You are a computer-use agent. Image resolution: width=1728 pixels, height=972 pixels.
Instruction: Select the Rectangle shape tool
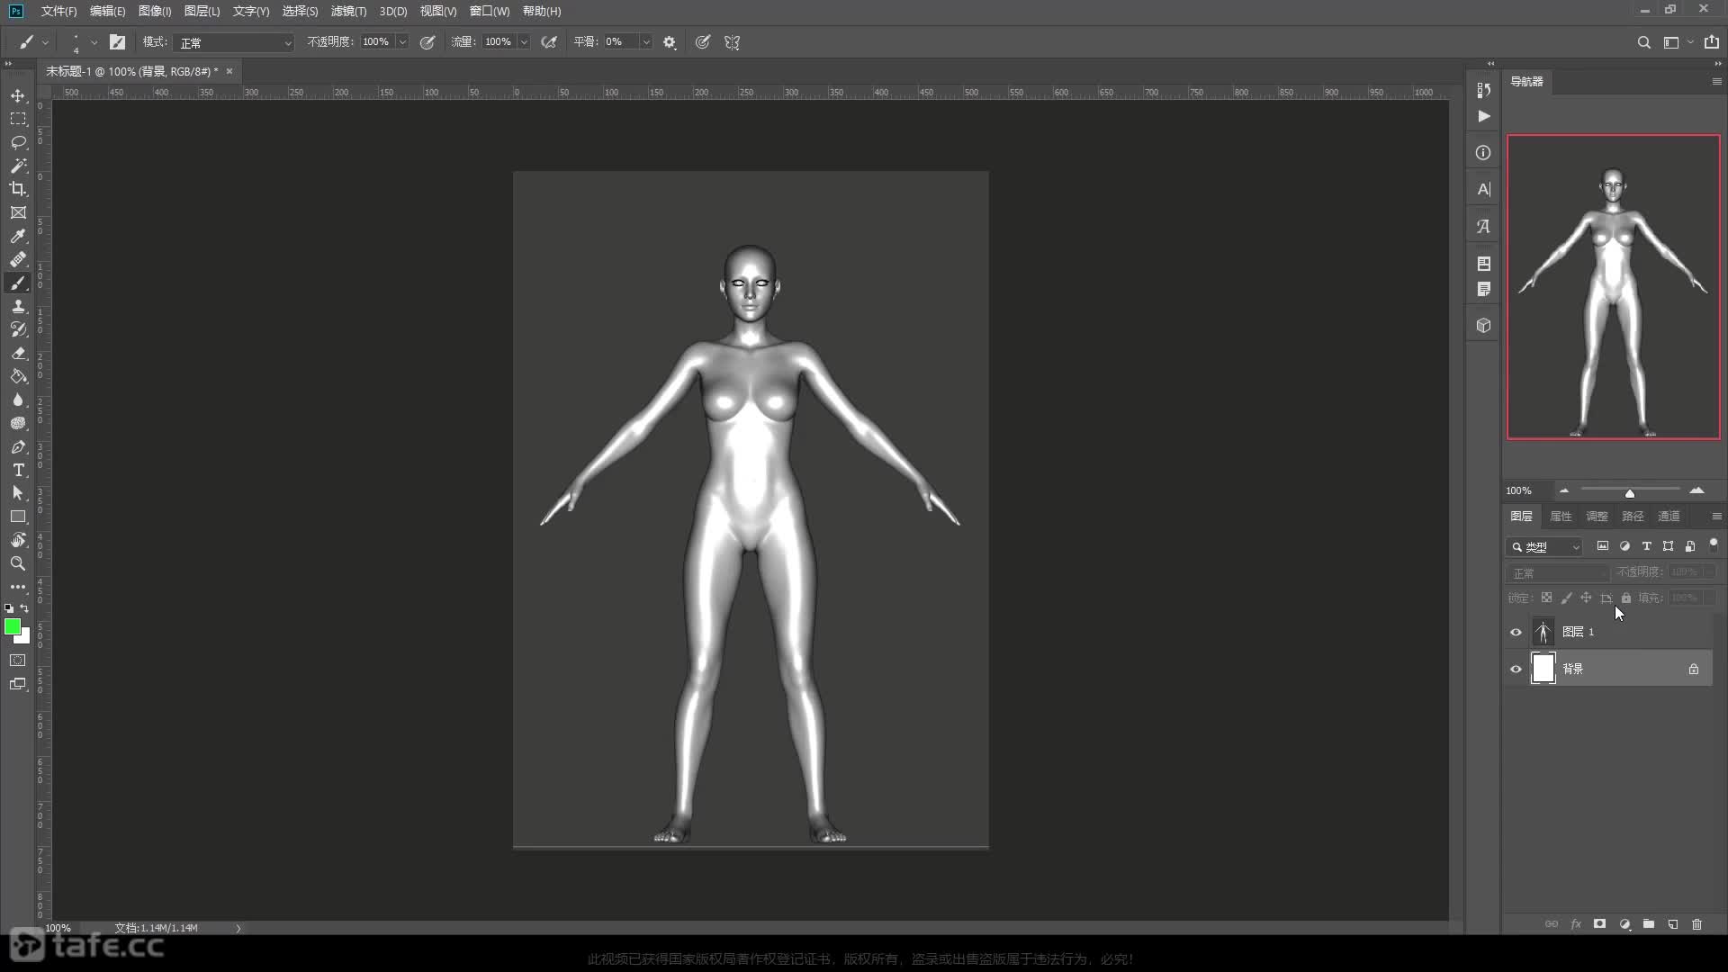tap(18, 517)
